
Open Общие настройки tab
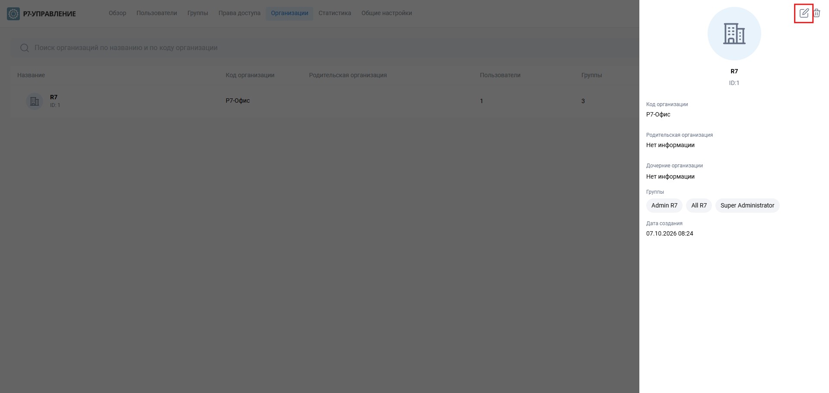[387, 13]
